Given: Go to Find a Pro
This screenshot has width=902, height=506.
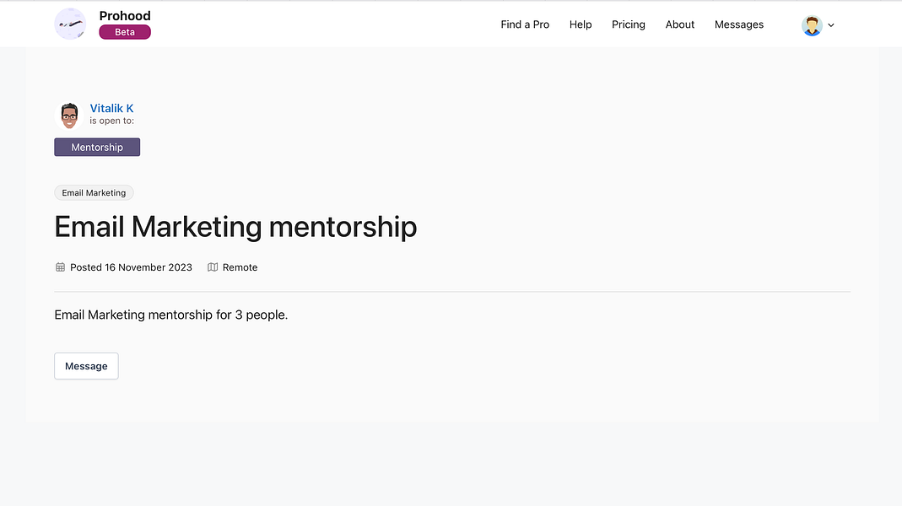Looking at the screenshot, I should click(x=525, y=24).
